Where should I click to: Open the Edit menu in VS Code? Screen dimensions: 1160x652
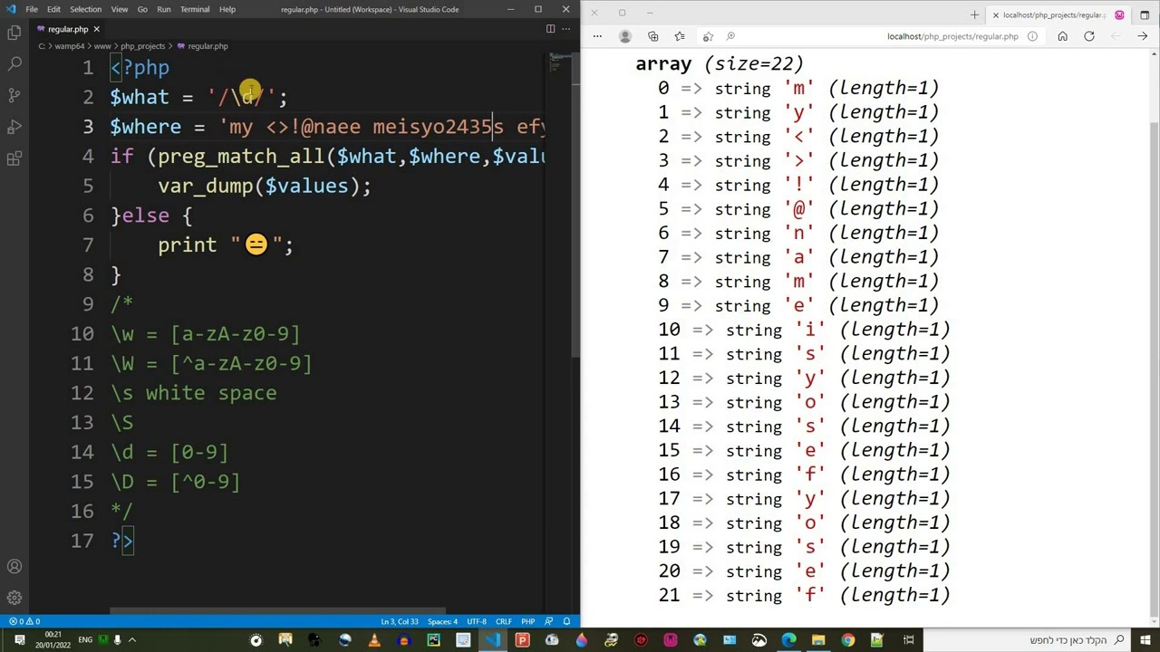[53, 9]
